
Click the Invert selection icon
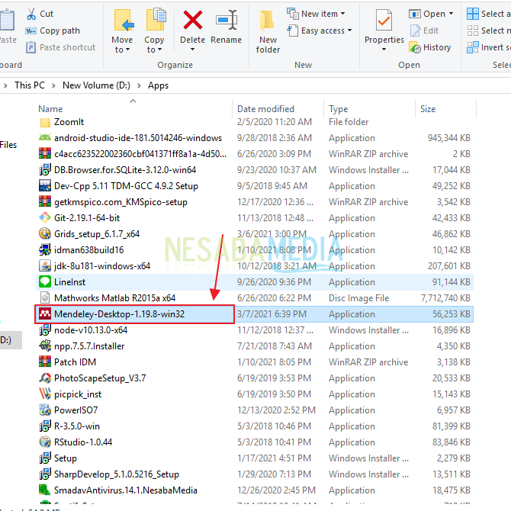pyautogui.click(x=473, y=47)
